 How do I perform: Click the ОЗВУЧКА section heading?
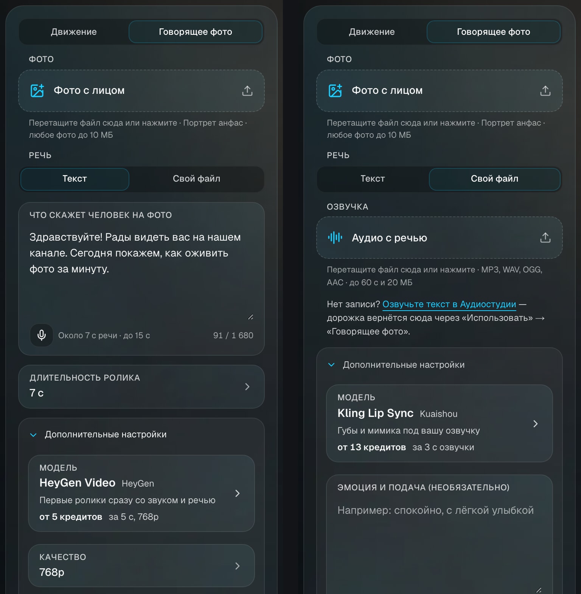pyautogui.click(x=348, y=207)
